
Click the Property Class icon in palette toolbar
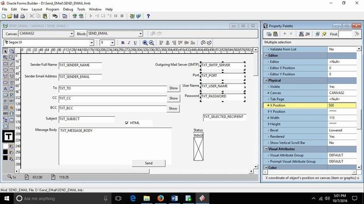point(301,34)
